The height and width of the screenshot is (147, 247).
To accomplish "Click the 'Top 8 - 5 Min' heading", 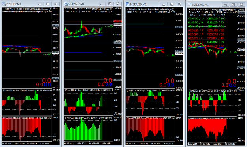I will 216,15.
